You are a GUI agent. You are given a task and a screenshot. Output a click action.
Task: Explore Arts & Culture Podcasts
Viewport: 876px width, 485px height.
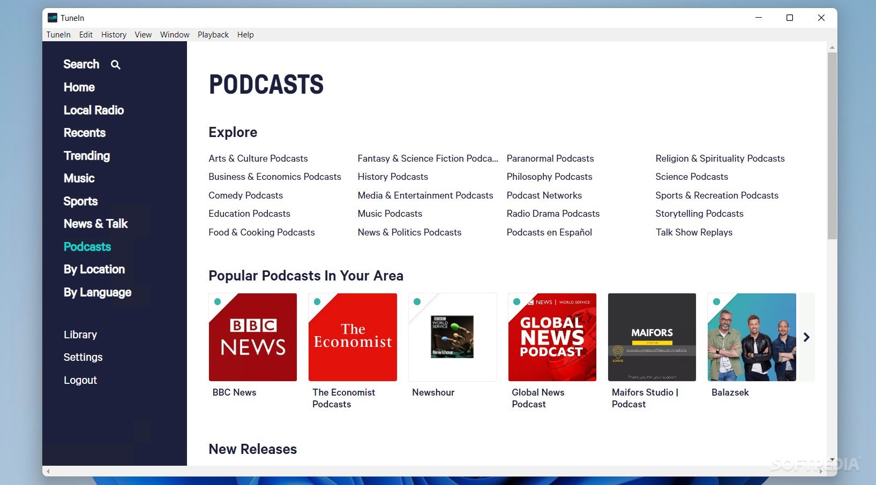click(258, 158)
